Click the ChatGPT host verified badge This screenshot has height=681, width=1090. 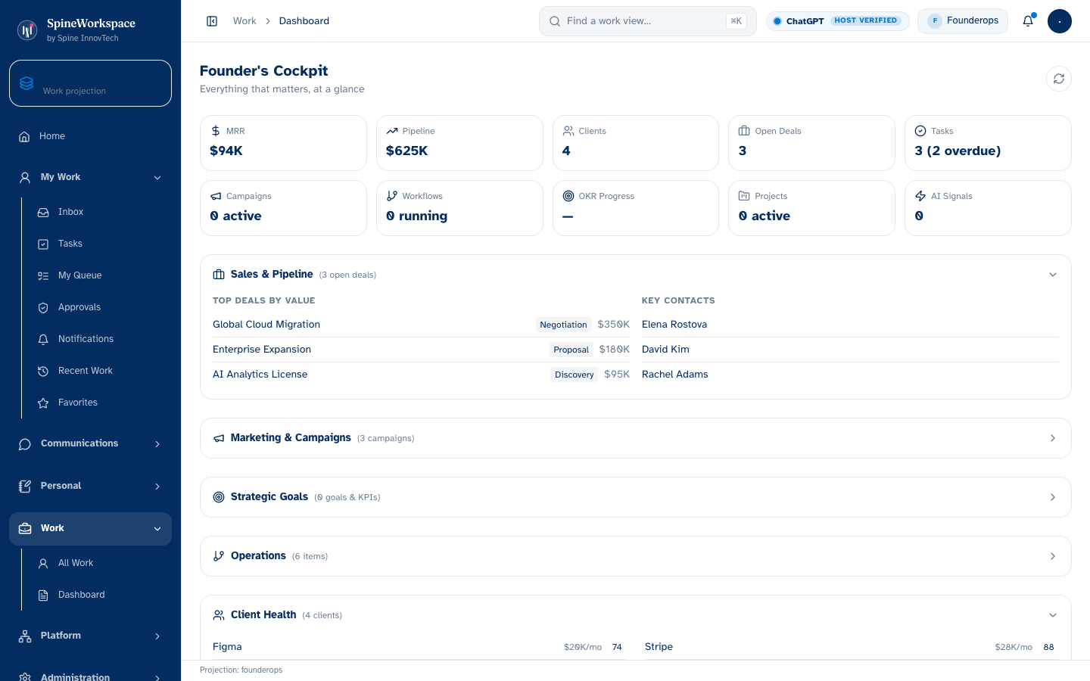click(838, 21)
